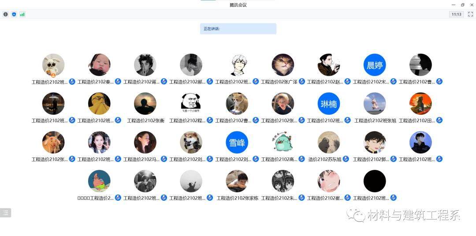This screenshot has height=236, width=476.
Task: Select the 雪峰 blue avatar
Action: (237, 142)
